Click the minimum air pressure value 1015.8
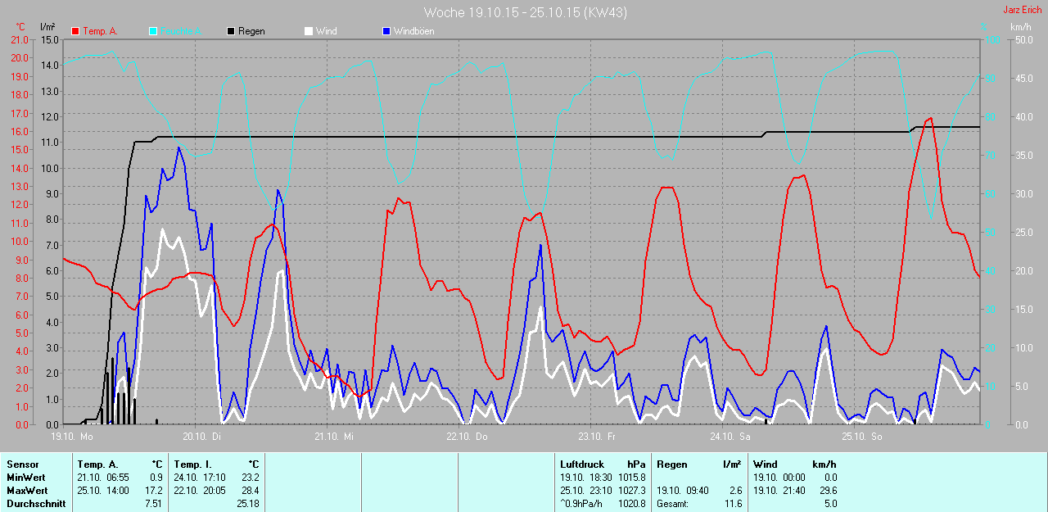The height and width of the screenshot is (512, 1048). click(631, 478)
